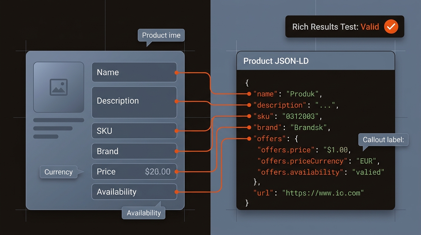Click the orange connector dot on Name field
Image resolution: width=421 pixels, height=235 pixels.
(x=177, y=73)
